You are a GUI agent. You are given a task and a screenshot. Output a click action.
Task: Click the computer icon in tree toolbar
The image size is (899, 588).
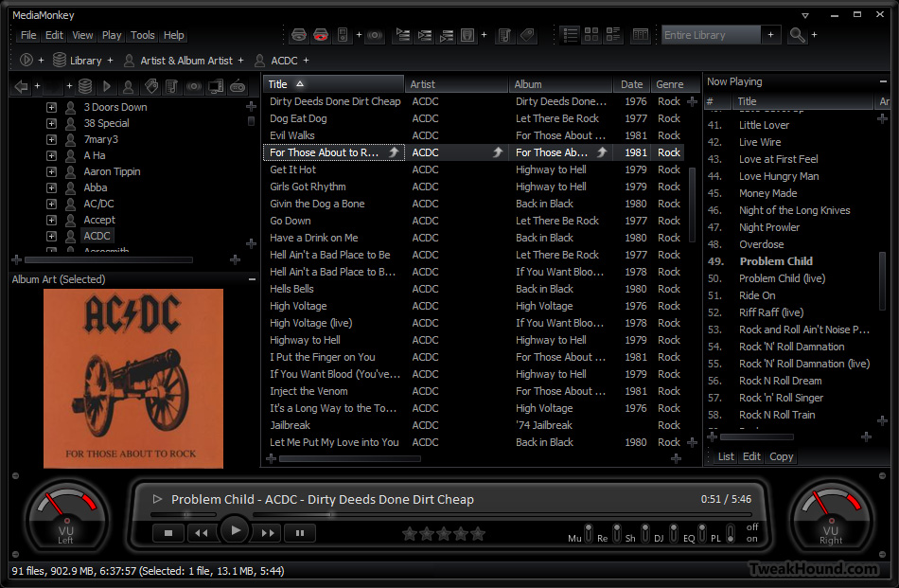tap(216, 86)
